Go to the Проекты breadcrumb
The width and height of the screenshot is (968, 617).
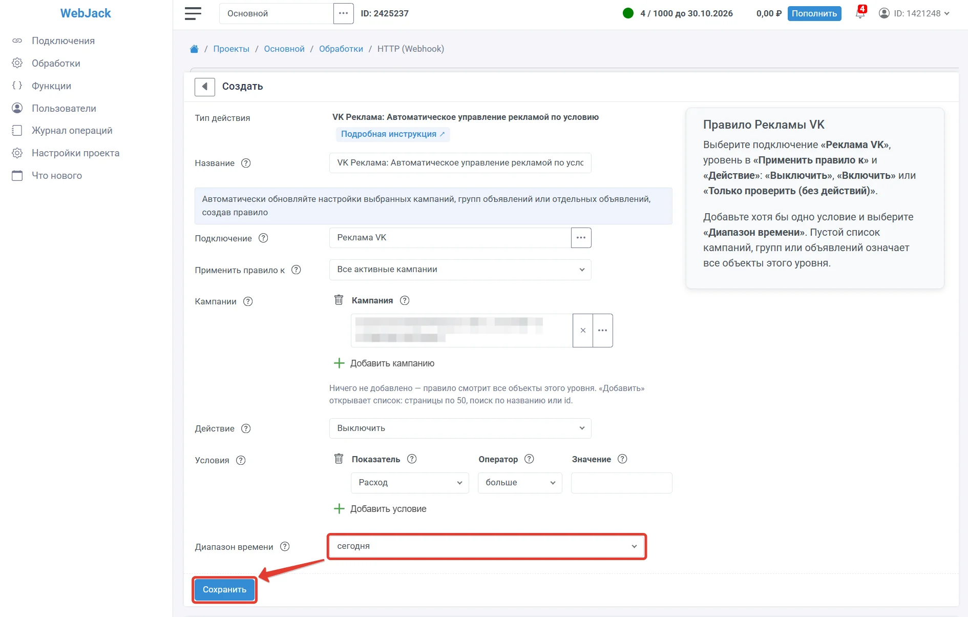[x=232, y=49]
